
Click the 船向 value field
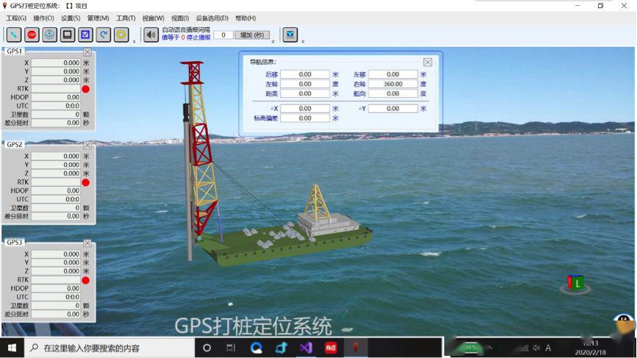click(x=393, y=93)
